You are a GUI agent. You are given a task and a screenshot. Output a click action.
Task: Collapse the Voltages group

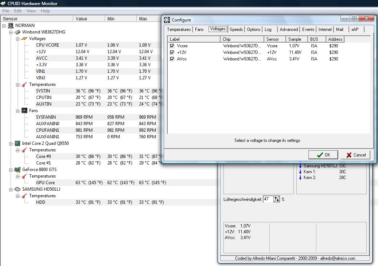coord(18,39)
